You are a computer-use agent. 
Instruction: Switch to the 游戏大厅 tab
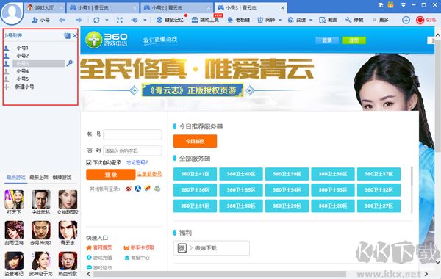(x=44, y=8)
